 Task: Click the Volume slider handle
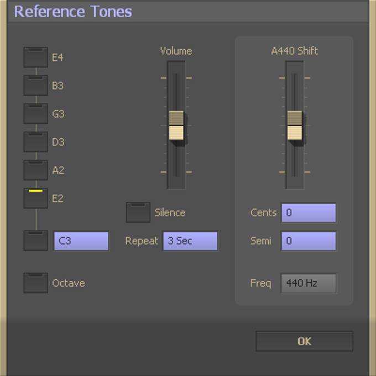176,126
